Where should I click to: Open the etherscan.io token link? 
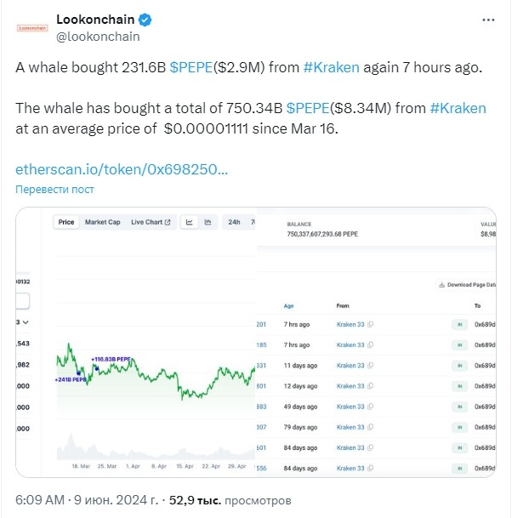coord(122,169)
